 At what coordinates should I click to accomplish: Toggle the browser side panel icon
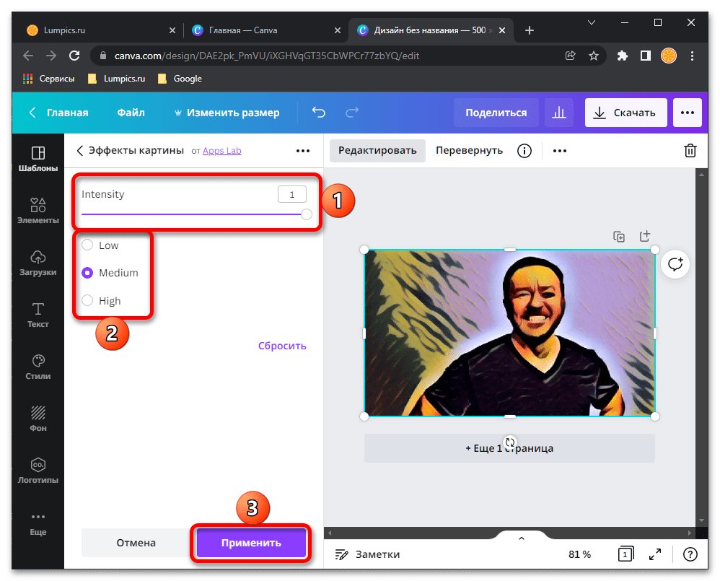pos(646,56)
